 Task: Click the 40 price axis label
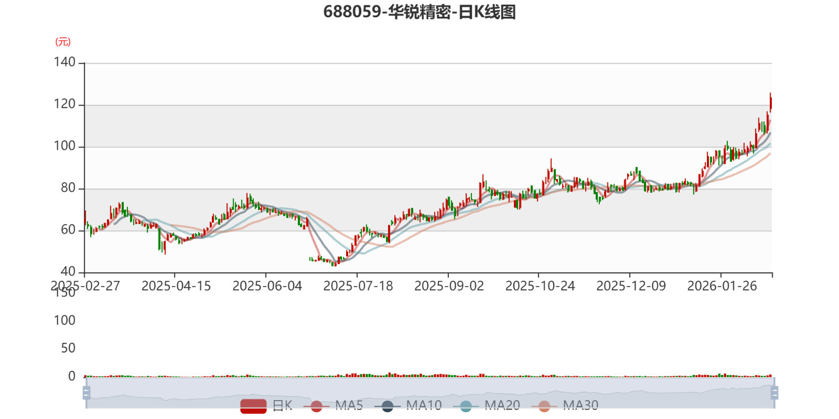pos(68,272)
